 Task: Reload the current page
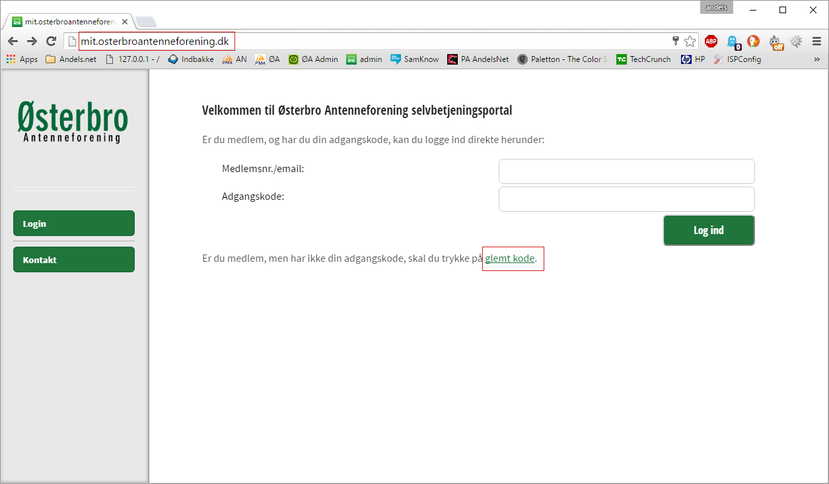pos(51,42)
